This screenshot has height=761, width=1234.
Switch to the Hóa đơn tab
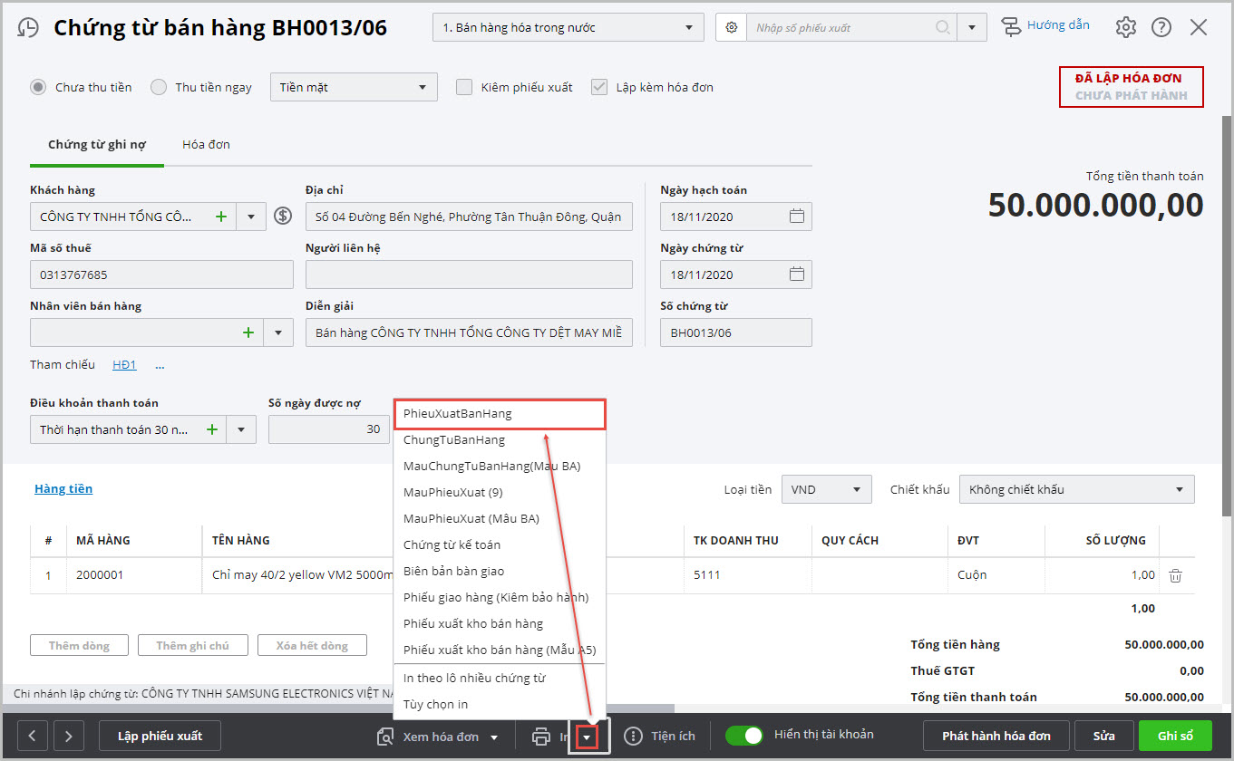pos(206,145)
